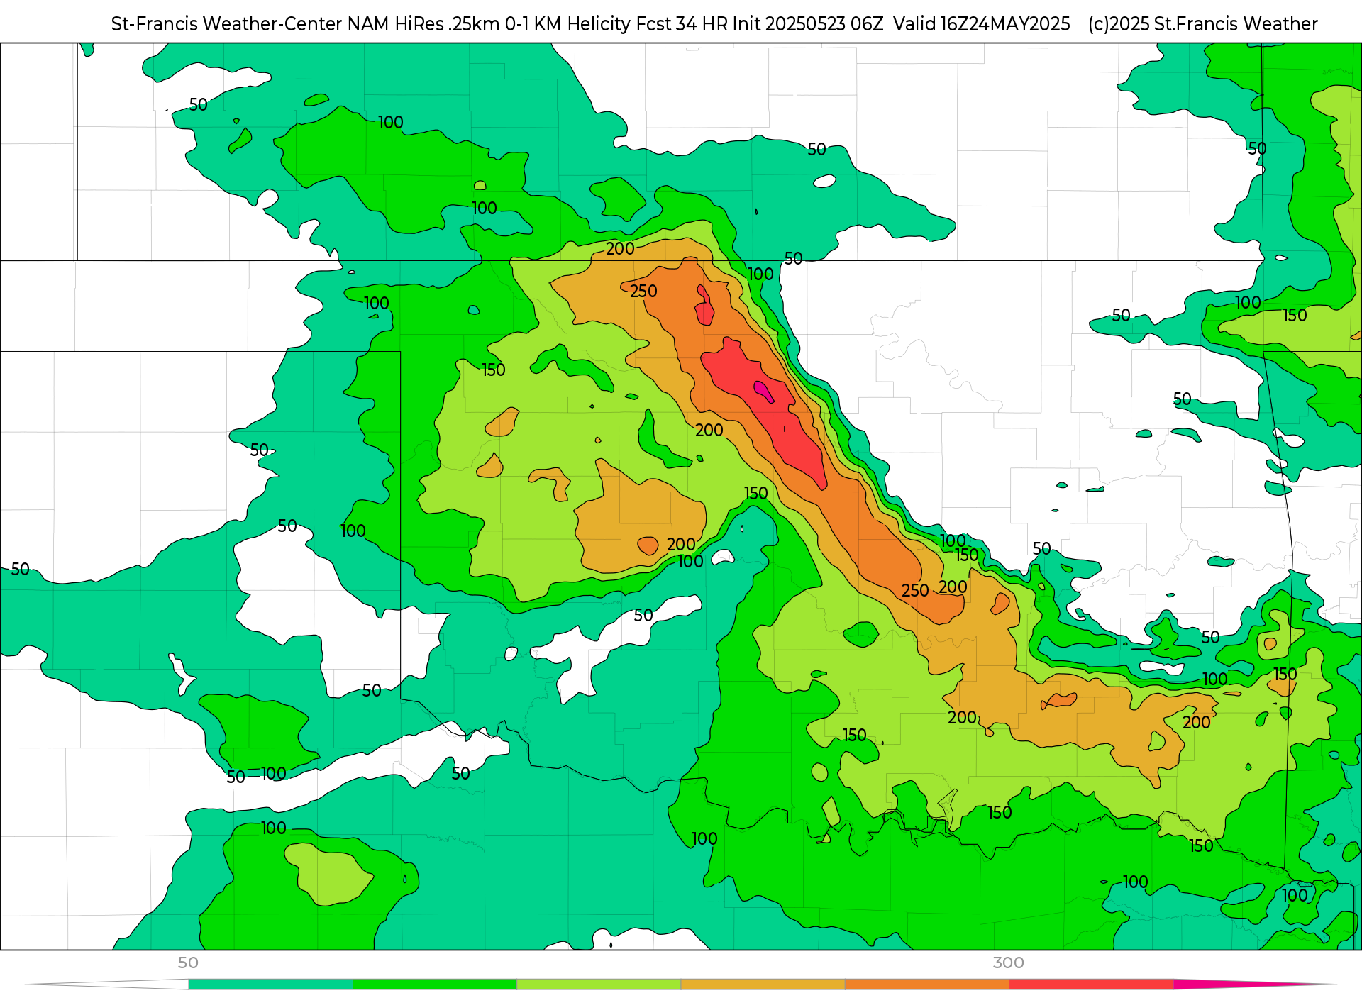Click the yellow-green color bar segment

[599, 984]
